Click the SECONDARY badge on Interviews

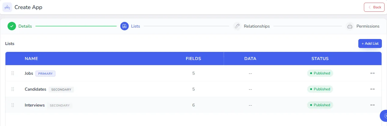60,105
